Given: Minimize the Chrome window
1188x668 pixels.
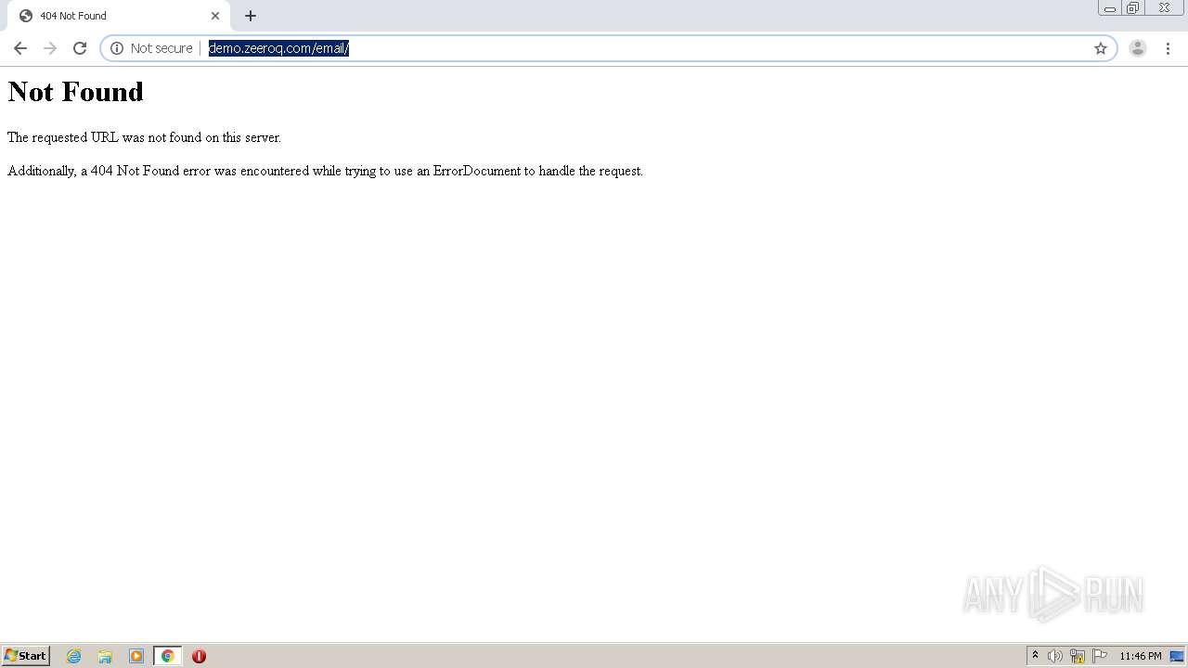Looking at the screenshot, I should (1110, 8).
